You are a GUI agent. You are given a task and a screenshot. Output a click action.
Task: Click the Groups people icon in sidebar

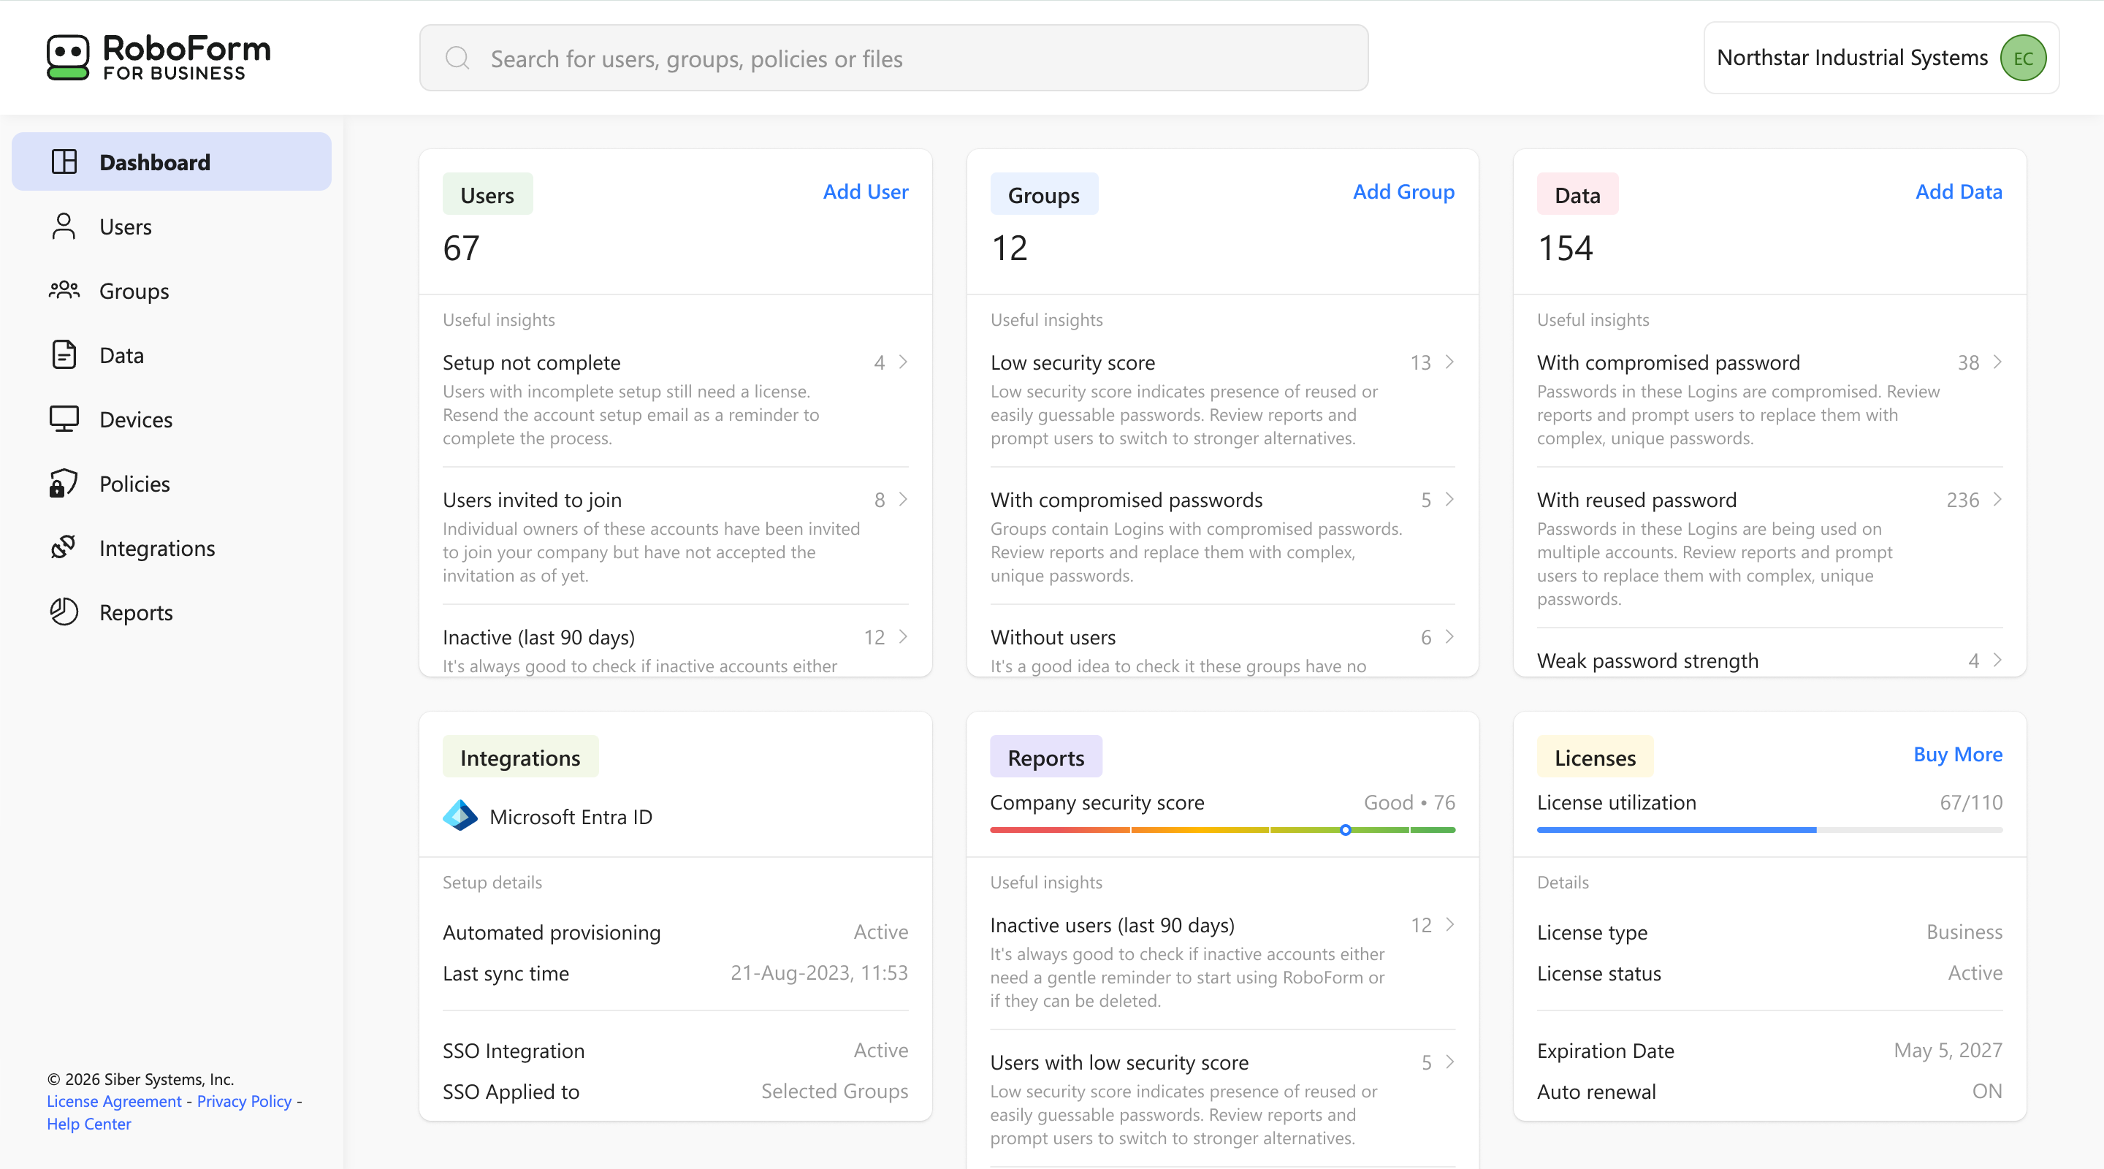coord(64,290)
